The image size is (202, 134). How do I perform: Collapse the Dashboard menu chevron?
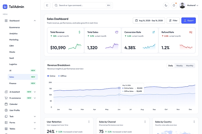tap(35, 21)
